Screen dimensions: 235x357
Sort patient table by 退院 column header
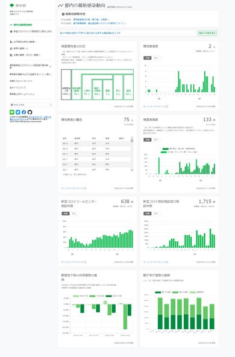[x=122, y=138]
